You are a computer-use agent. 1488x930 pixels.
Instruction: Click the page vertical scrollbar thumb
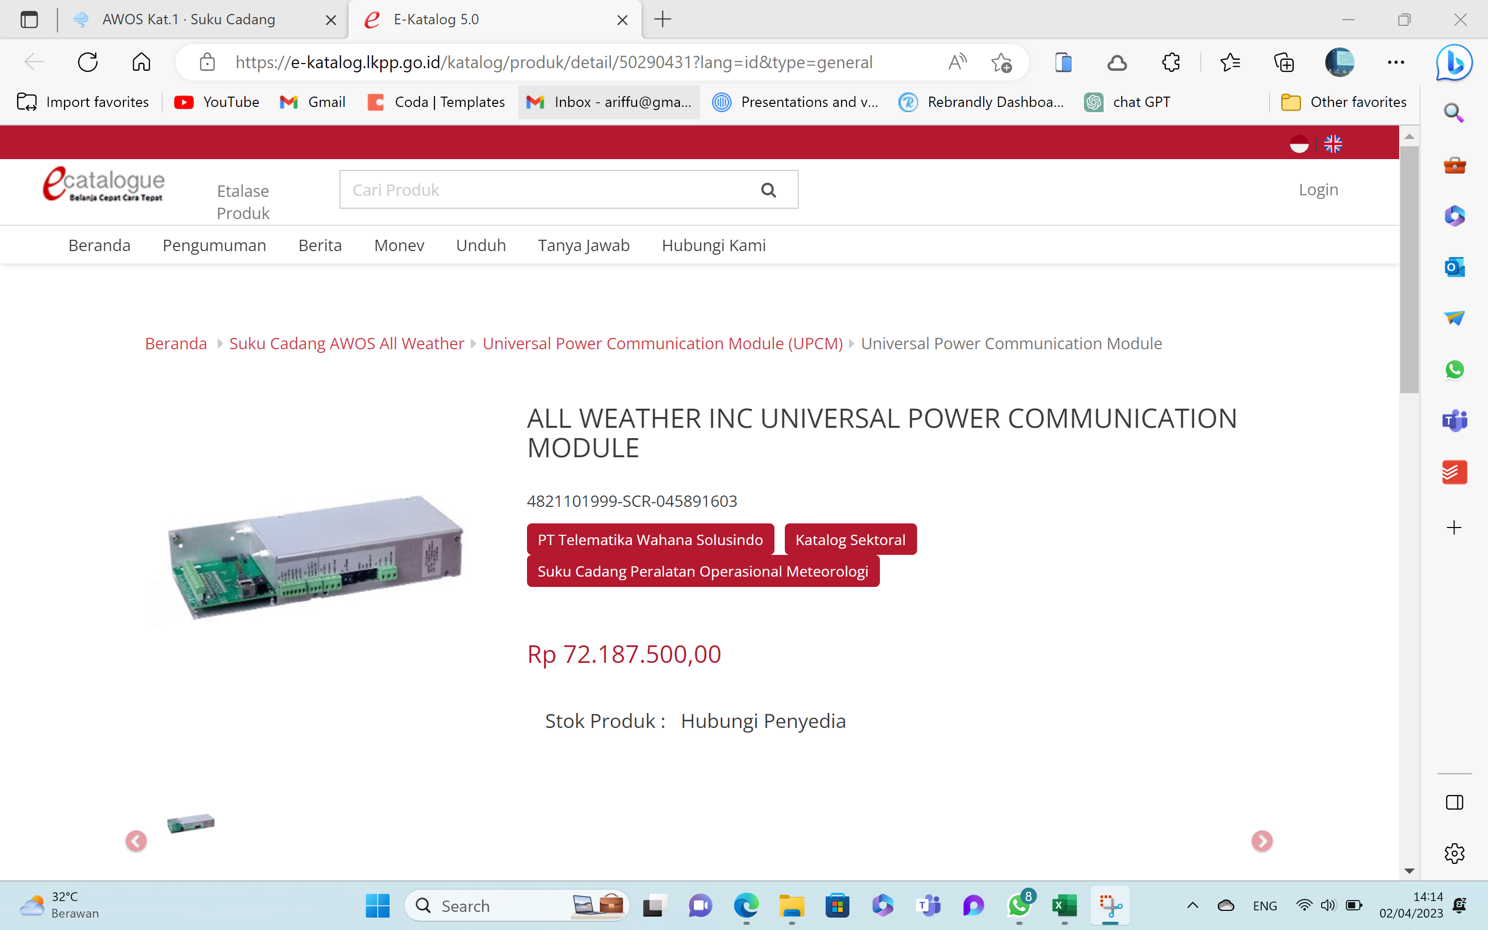coord(1408,268)
